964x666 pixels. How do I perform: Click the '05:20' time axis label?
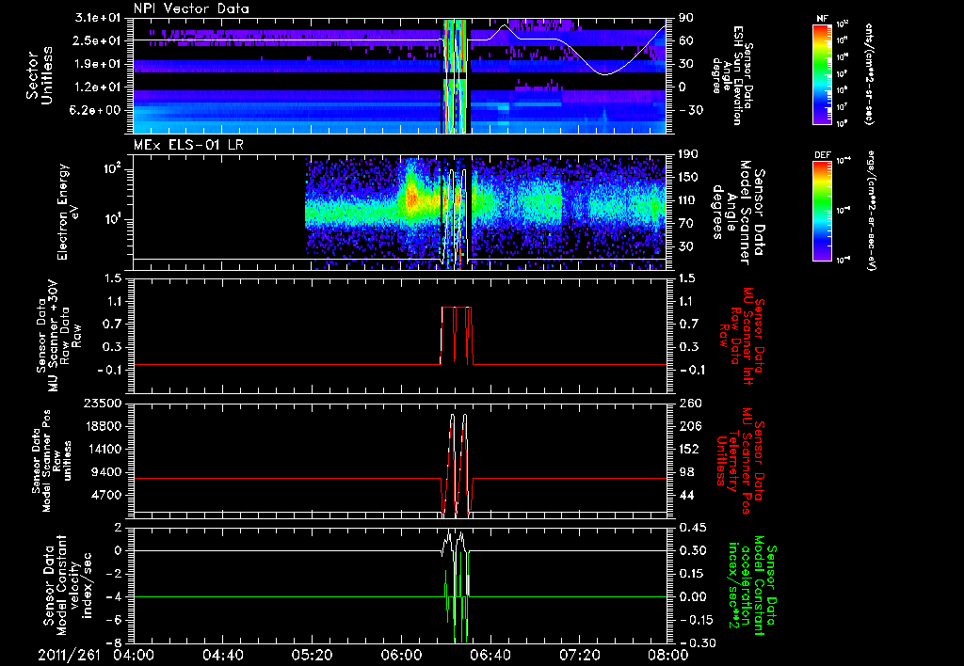(x=312, y=655)
